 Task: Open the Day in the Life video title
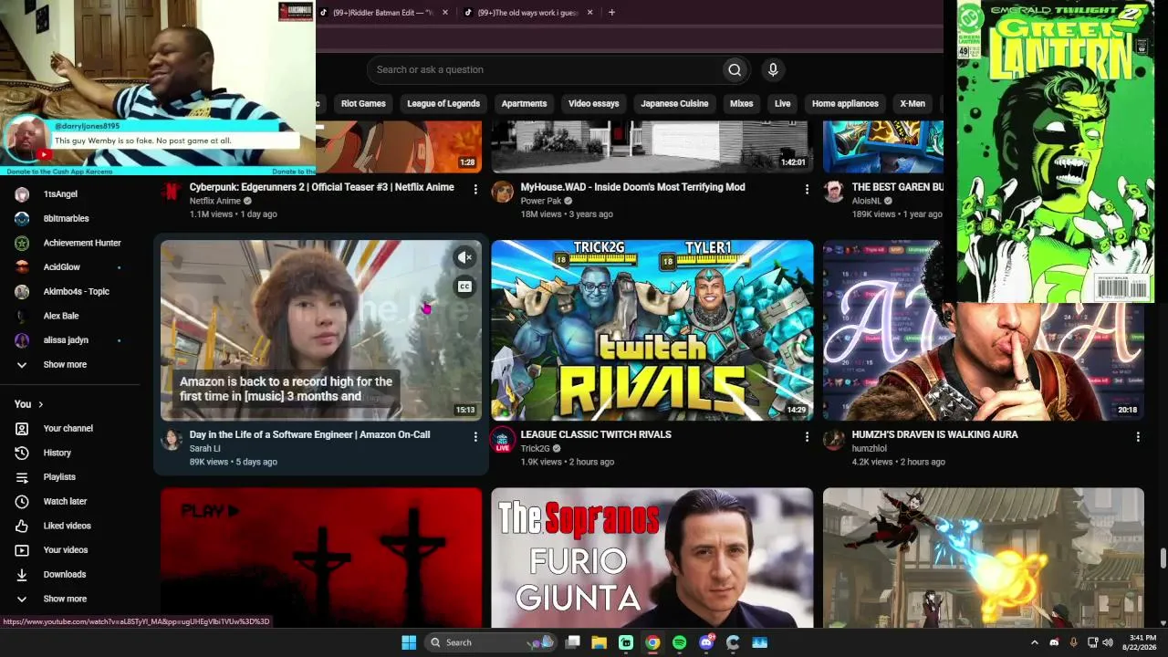click(x=310, y=434)
